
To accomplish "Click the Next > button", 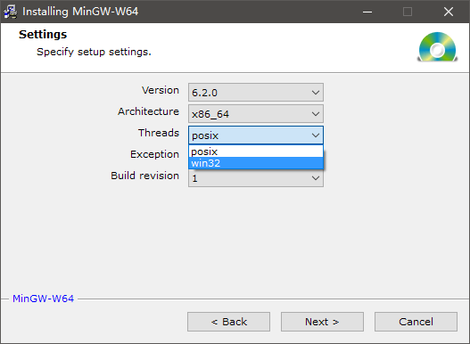I will [x=322, y=322].
